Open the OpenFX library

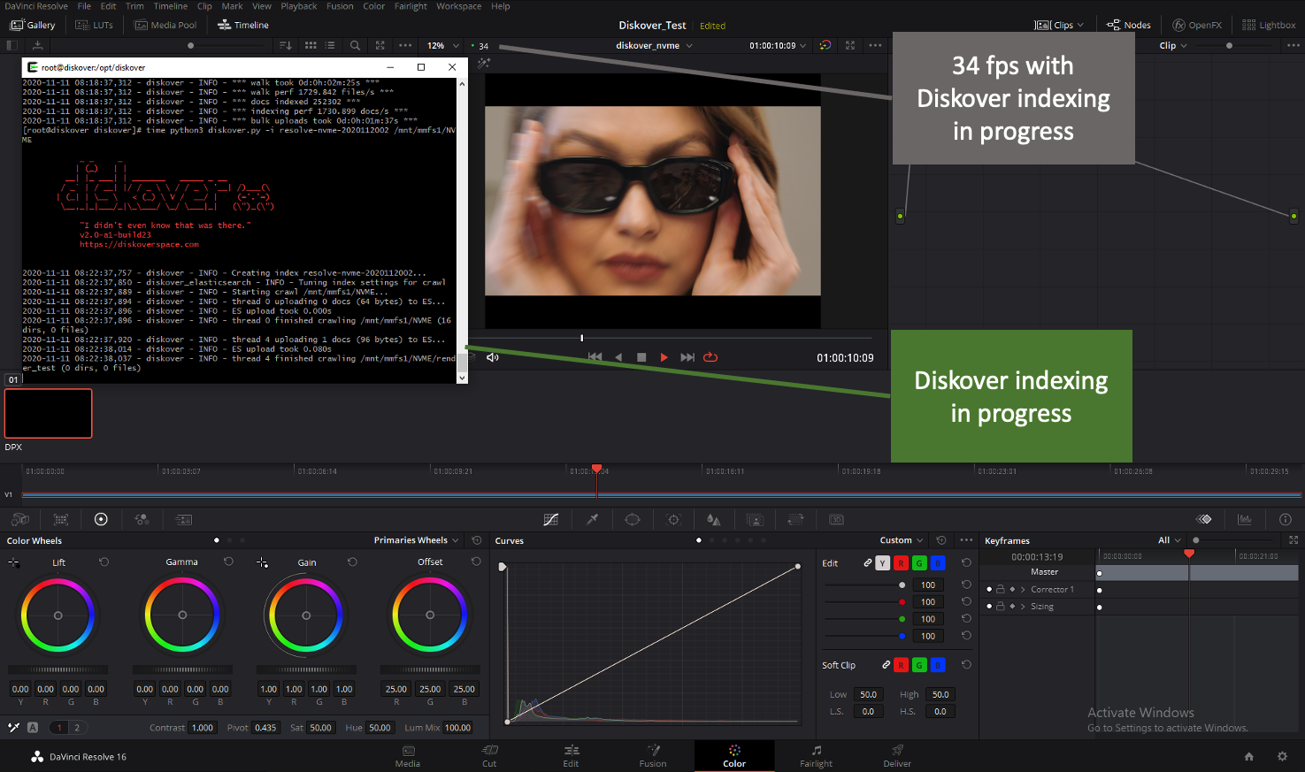click(1197, 25)
